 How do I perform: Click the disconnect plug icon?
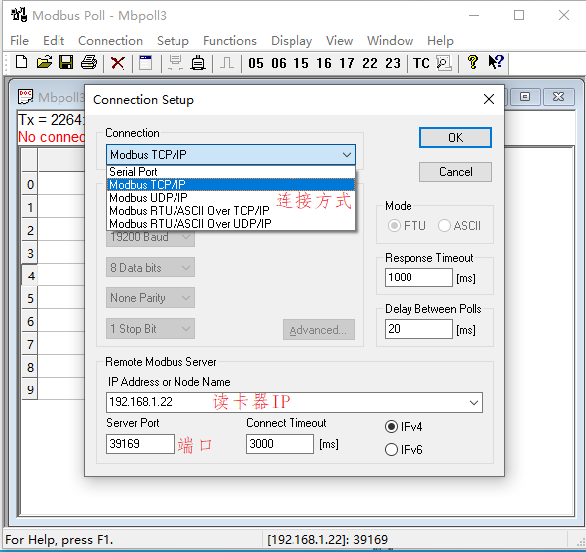[198, 63]
